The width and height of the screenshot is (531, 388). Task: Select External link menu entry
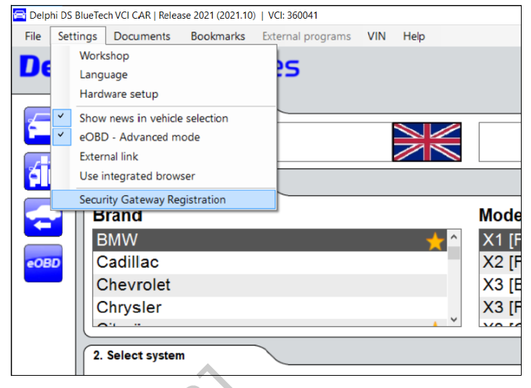(164, 156)
